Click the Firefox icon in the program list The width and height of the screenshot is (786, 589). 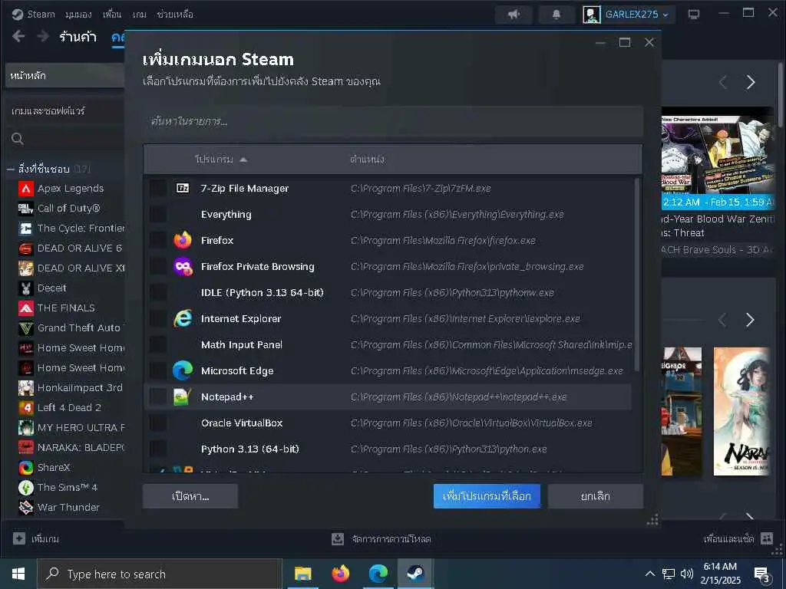tap(183, 240)
